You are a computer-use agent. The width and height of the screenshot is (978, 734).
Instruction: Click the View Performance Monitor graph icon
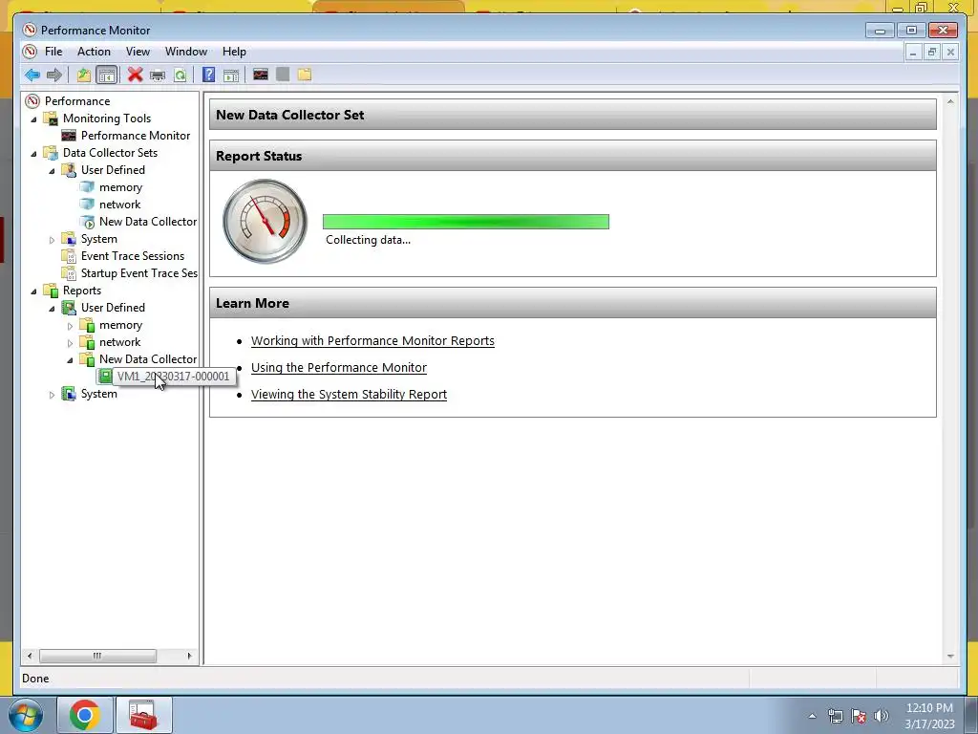261,75
